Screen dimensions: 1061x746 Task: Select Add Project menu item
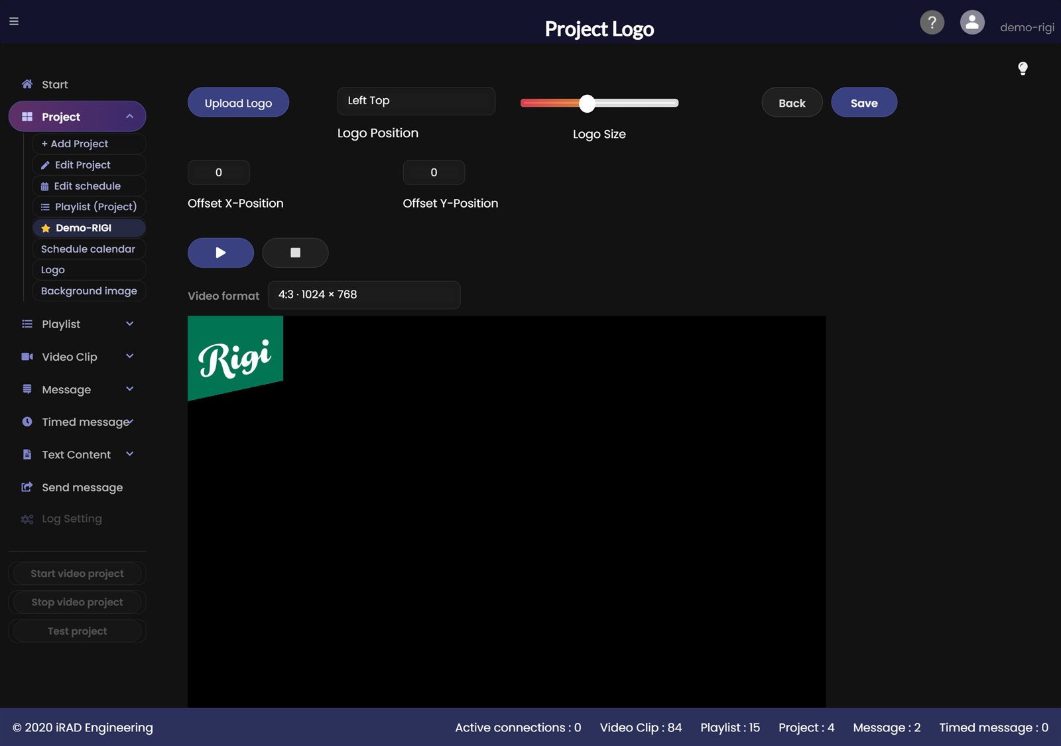(89, 144)
